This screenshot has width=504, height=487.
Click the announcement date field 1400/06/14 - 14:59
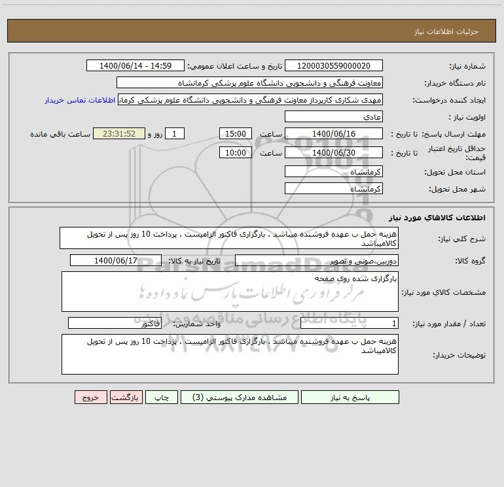[135, 65]
